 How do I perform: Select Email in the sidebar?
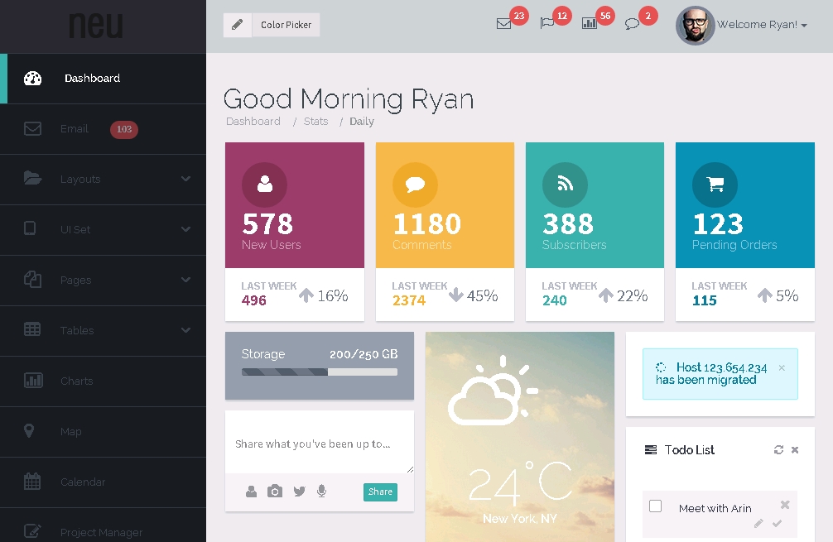[x=75, y=129]
